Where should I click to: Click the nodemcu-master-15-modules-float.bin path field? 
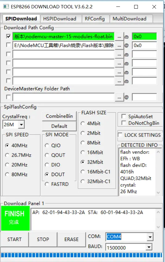coord(64,36)
